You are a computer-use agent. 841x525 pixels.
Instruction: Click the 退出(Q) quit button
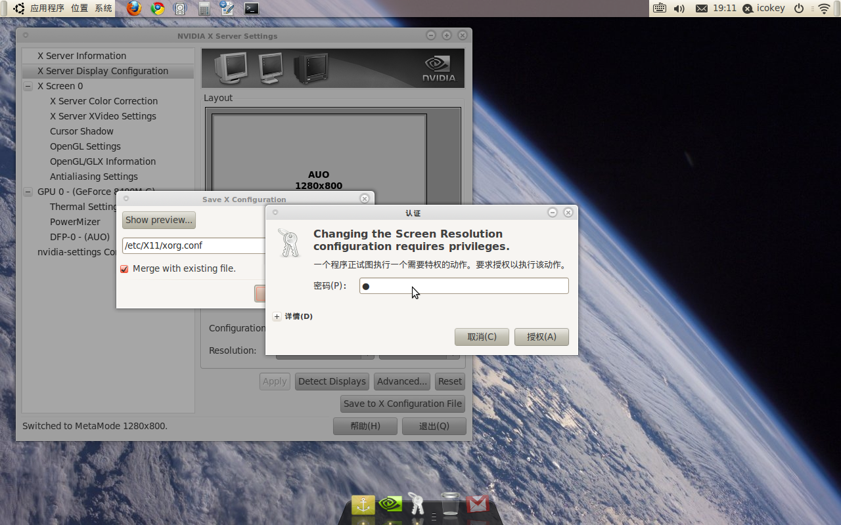434,426
